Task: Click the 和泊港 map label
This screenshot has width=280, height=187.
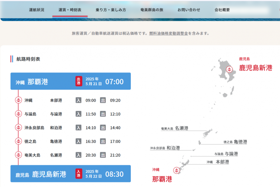Action: [173, 148]
